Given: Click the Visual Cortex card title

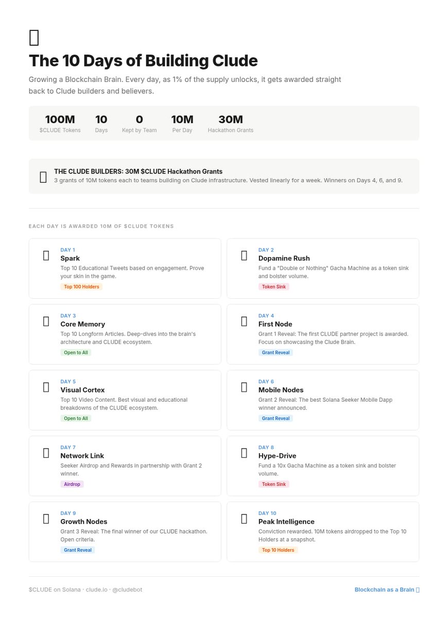Looking at the screenshot, I should (x=82, y=390).
